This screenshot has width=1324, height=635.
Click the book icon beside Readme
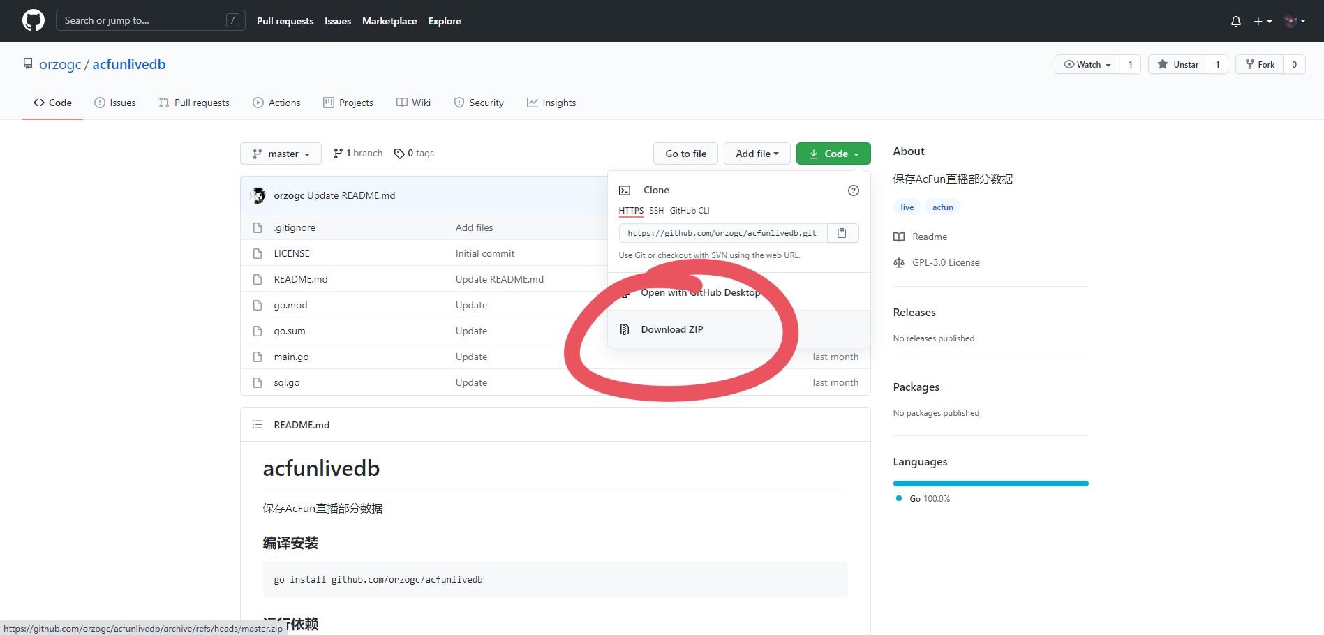tap(899, 237)
